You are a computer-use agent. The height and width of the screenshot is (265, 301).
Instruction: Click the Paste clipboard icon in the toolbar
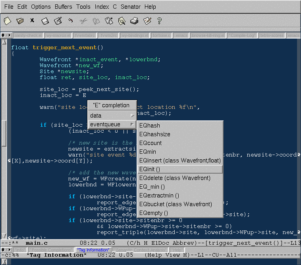(x=109, y=20)
